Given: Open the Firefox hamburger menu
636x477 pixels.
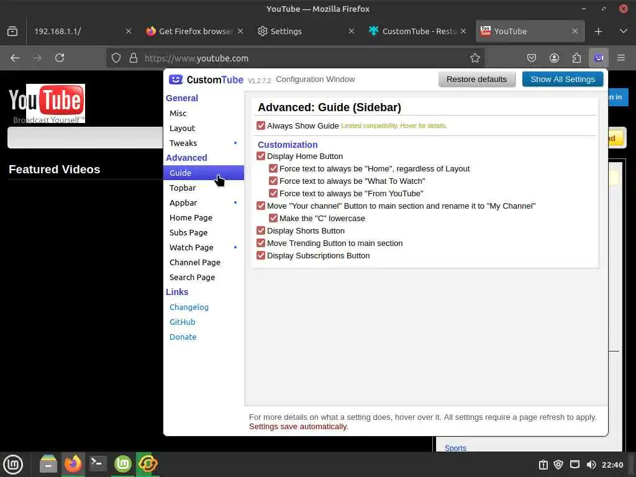Looking at the screenshot, I should tap(621, 58).
